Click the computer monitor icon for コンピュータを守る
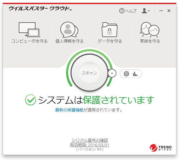 (x=29, y=29)
